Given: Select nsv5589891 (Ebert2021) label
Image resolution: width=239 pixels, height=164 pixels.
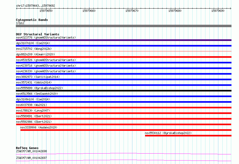Looking at the screenshot, I should (x=34, y=116).
